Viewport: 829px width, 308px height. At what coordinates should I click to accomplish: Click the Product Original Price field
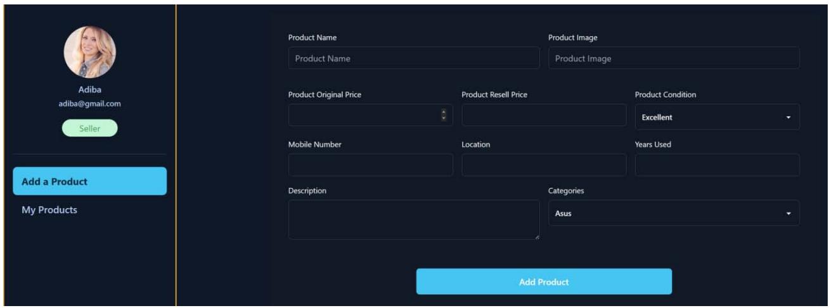(364, 115)
